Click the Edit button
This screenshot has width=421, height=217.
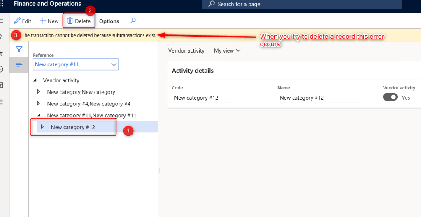pyautogui.click(x=23, y=21)
